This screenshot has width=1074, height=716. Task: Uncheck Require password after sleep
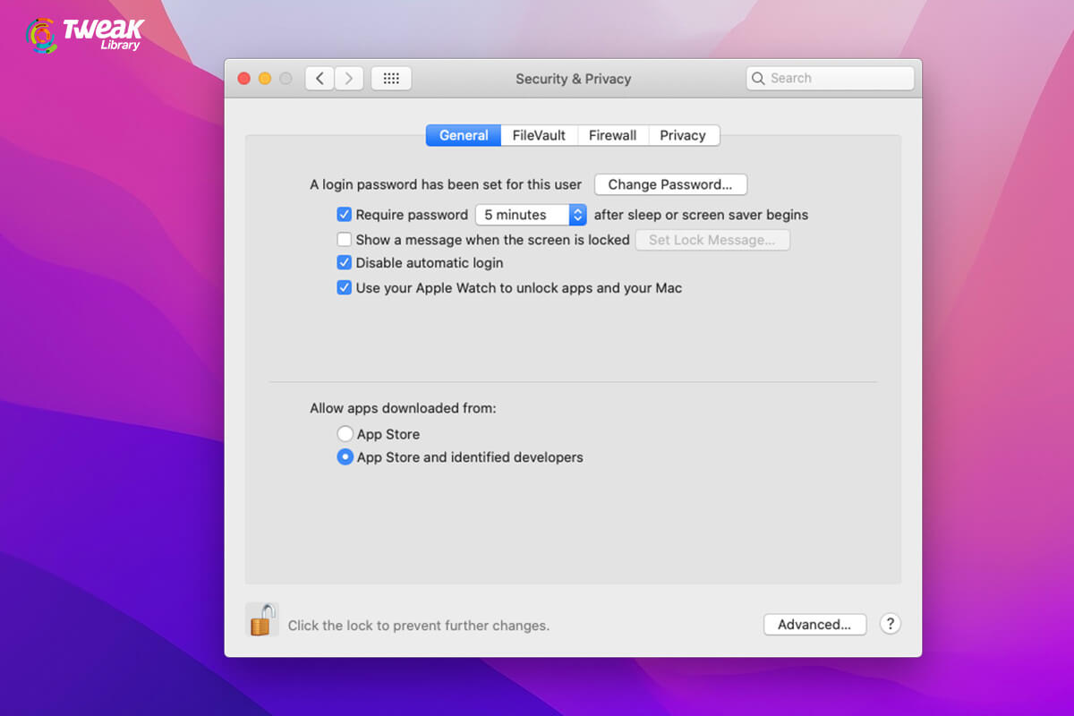345,215
